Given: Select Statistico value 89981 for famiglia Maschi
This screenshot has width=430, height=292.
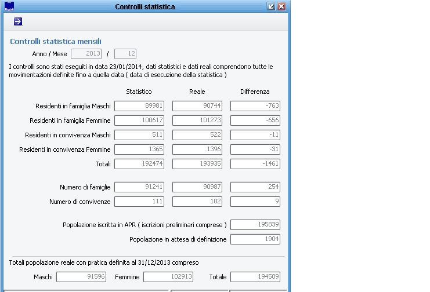Looking at the screenshot, I should (139, 106).
